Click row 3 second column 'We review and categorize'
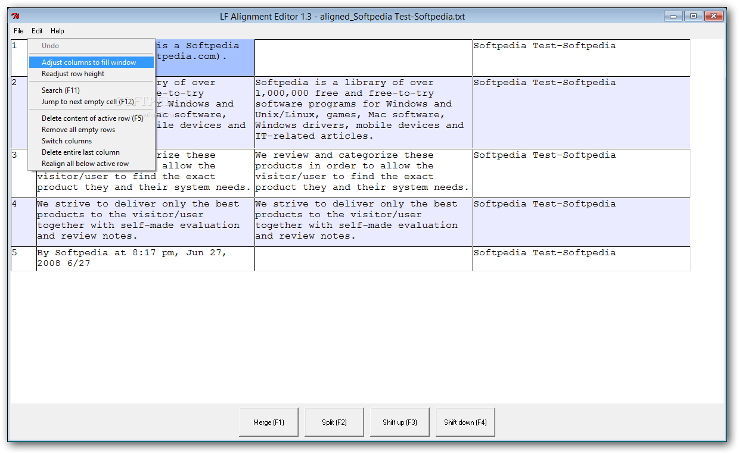739x454 pixels. click(x=364, y=173)
